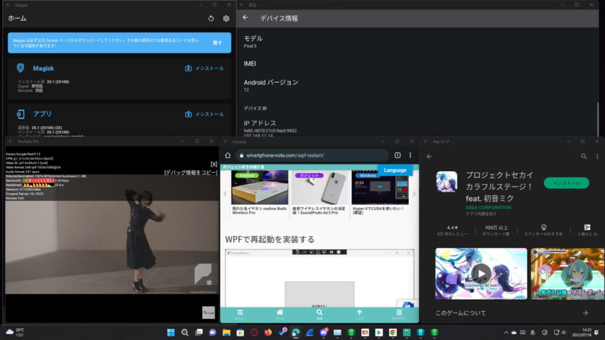This screenshot has width=605, height=340.
Task: Open Magisk settings gear
Action: (226, 18)
